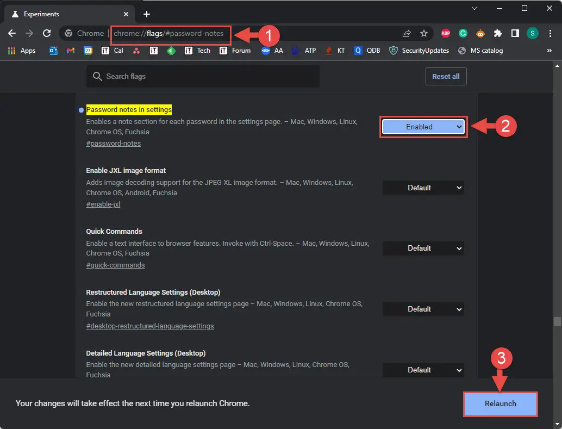Open the Google Calendar 27 bookmark
The image size is (562, 429).
[88, 51]
